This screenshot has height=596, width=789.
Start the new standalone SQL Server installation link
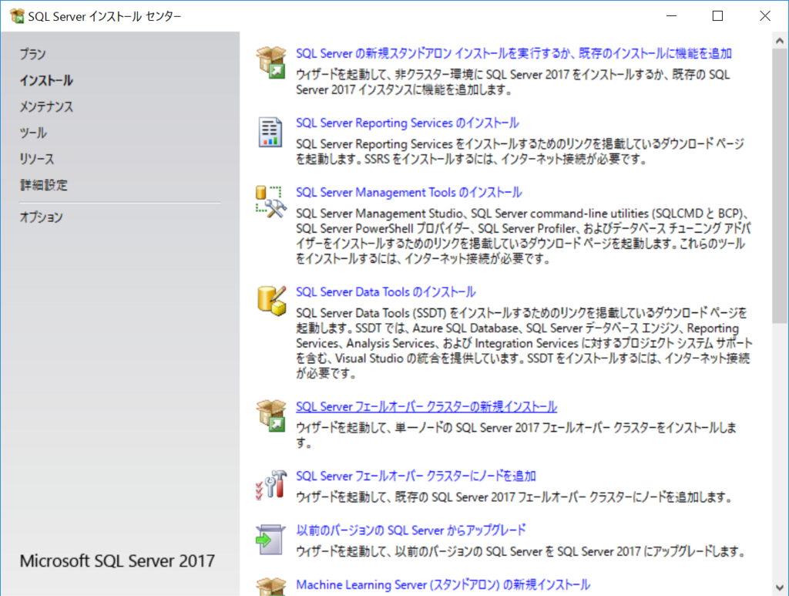pos(514,53)
